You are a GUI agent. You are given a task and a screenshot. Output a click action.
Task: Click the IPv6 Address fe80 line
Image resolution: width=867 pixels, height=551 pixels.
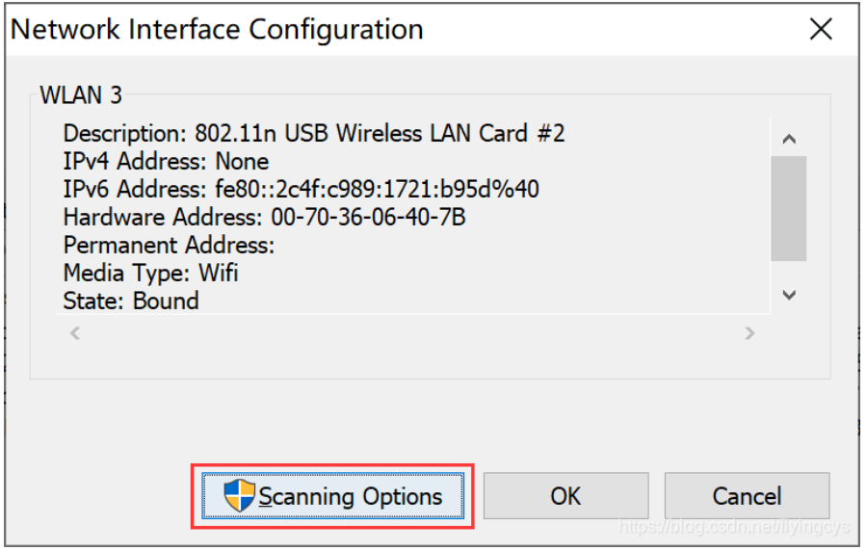(301, 190)
